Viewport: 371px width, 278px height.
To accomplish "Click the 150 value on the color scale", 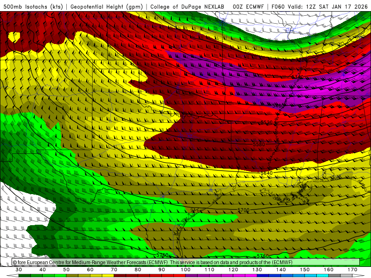I will [305, 270].
